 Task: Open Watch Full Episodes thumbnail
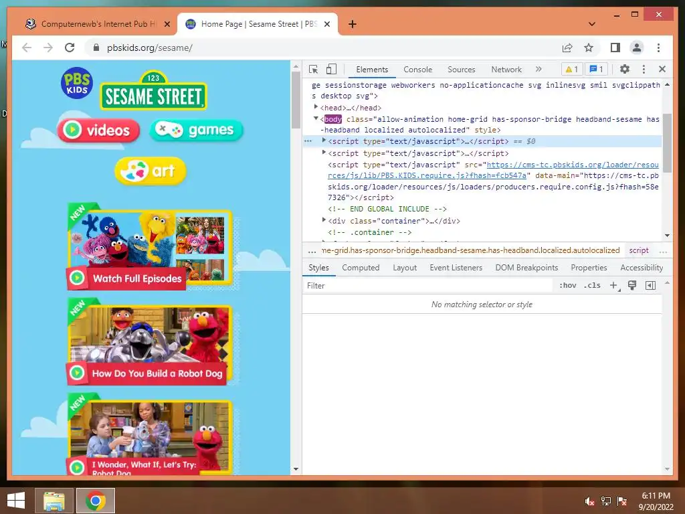(149, 246)
